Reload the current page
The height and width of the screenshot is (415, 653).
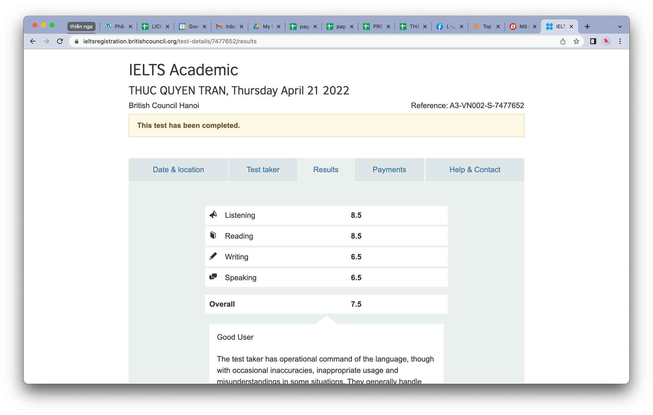coord(60,41)
